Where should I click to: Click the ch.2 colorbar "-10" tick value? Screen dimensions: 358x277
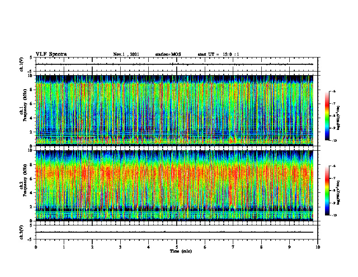click(334, 215)
